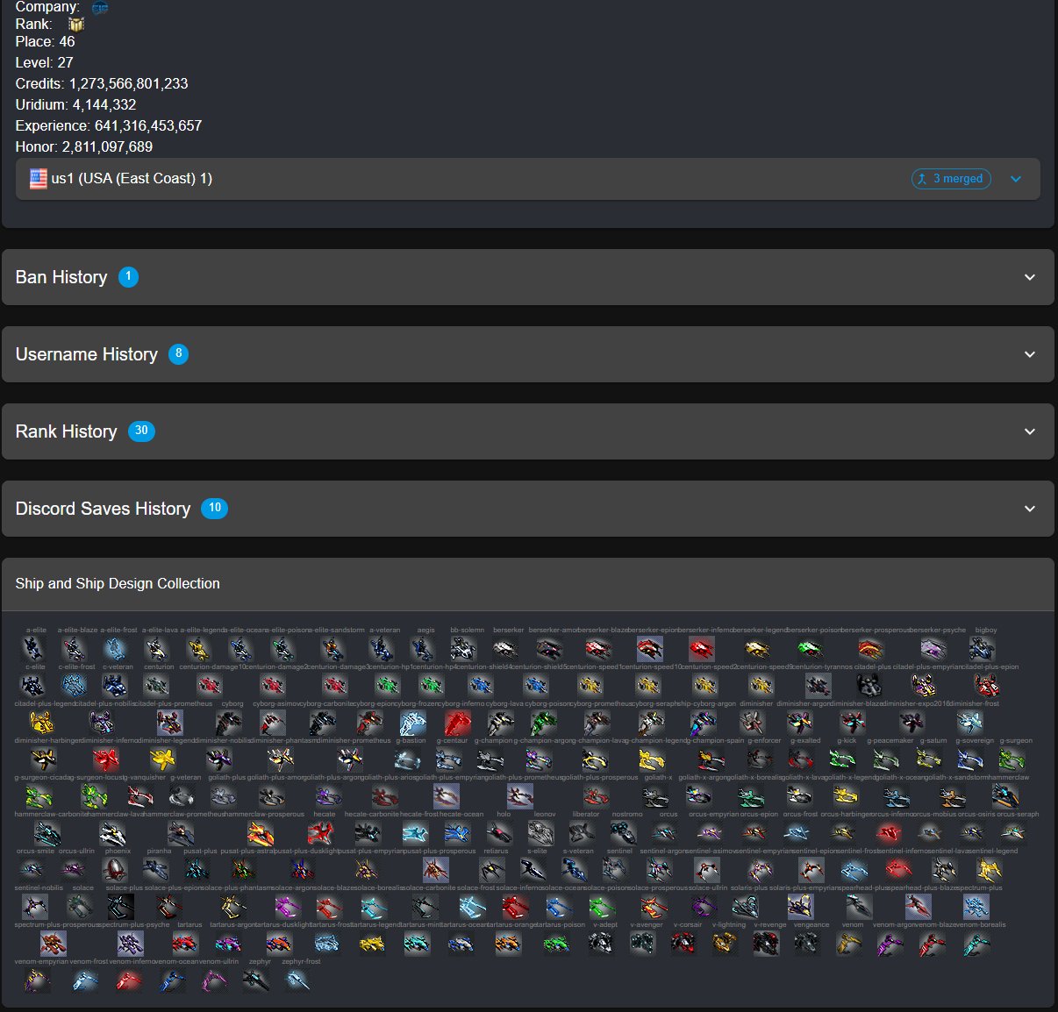Select the purple berserker-psyche ship
Screen dimensions: 1058x1012
(x=933, y=649)
